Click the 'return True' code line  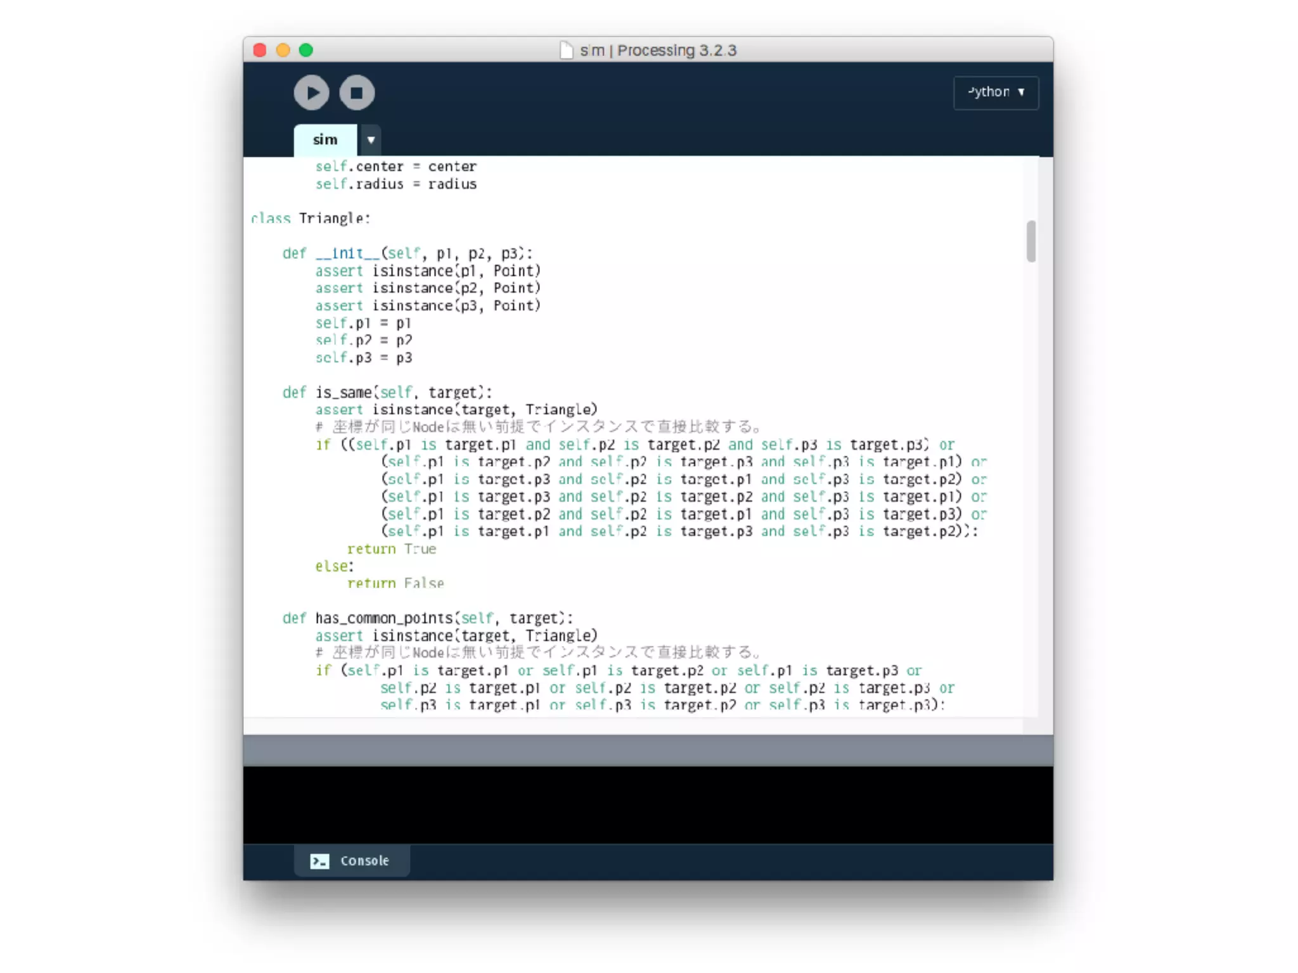391,549
